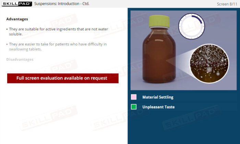Click the green bottle cap
240x144 pixels.
point(159,21)
